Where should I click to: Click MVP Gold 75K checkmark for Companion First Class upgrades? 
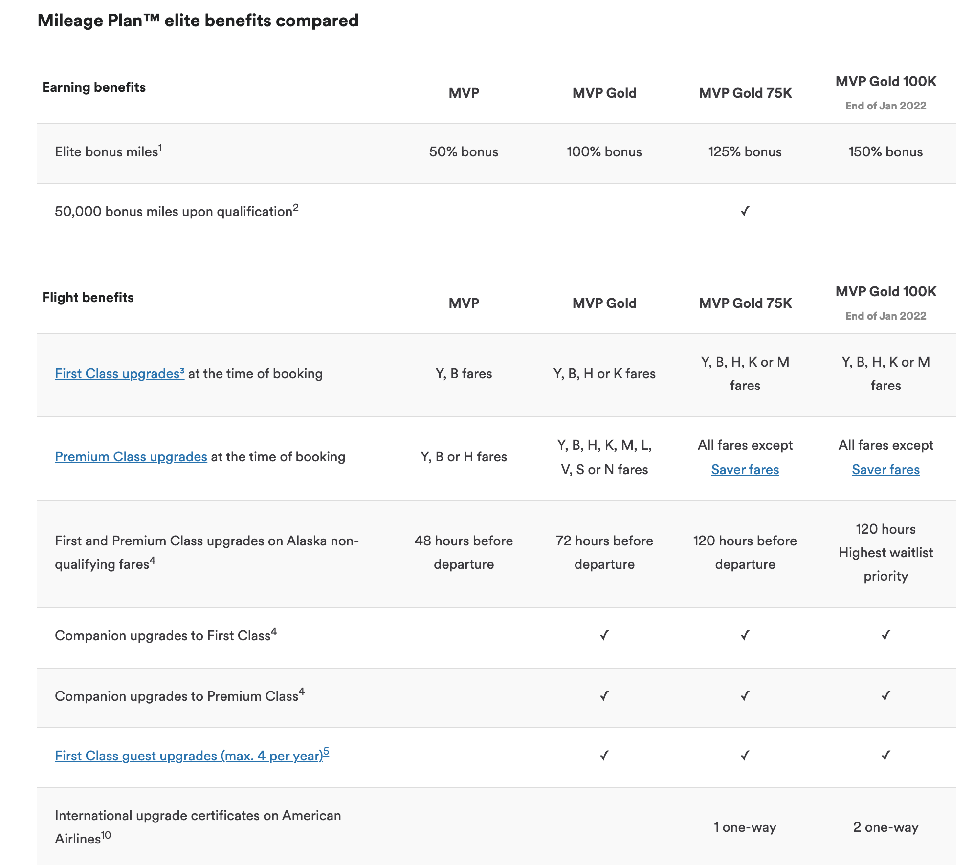point(745,635)
